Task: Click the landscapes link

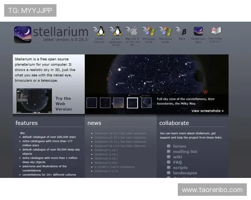Action: pos(185,173)
